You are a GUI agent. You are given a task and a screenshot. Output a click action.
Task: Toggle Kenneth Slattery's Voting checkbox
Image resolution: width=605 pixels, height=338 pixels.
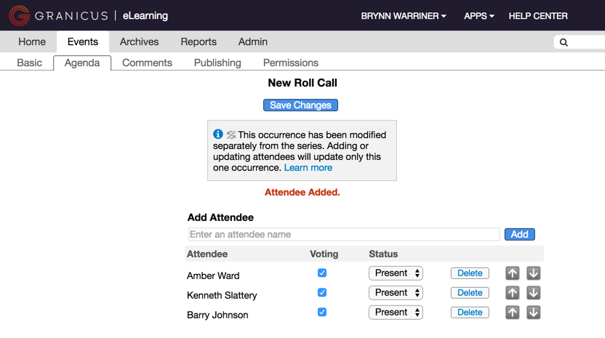click(x=322, y=293)
